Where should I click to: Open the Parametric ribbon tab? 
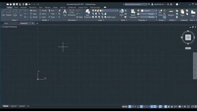33,7
